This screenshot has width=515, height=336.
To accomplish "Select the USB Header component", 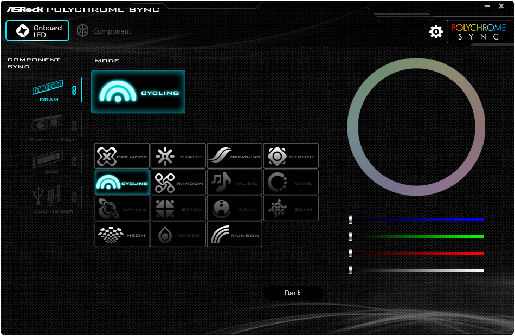I will 52,199.
